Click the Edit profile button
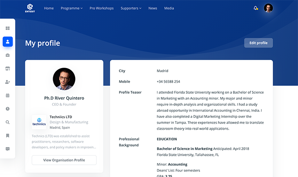 (258, 43)
